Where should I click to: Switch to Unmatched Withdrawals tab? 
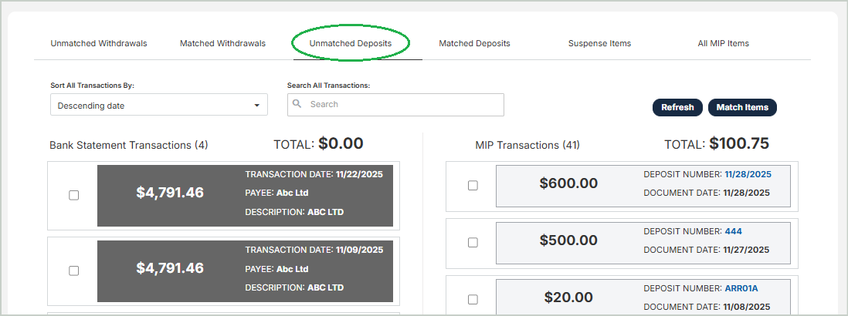pos(99,43)
